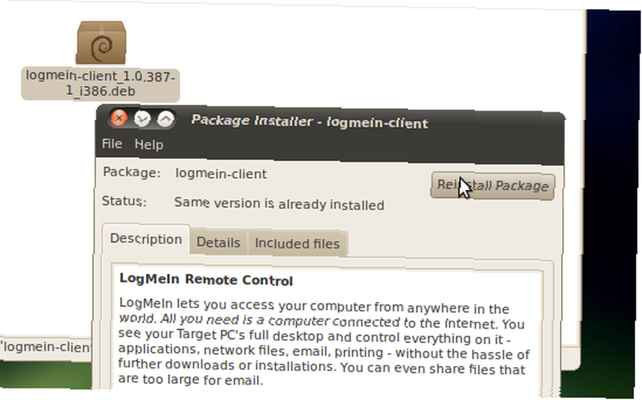This screenshot has height=400, width=642.
Task: Switch to the Description tab
Action: point(146,239)
